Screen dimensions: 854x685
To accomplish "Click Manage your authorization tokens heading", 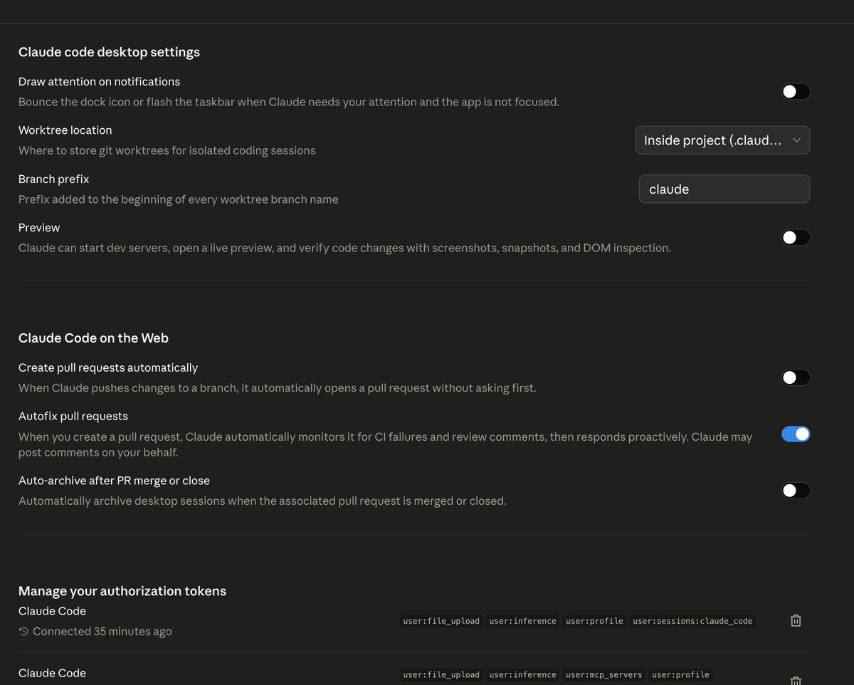I will pos(122,591).
